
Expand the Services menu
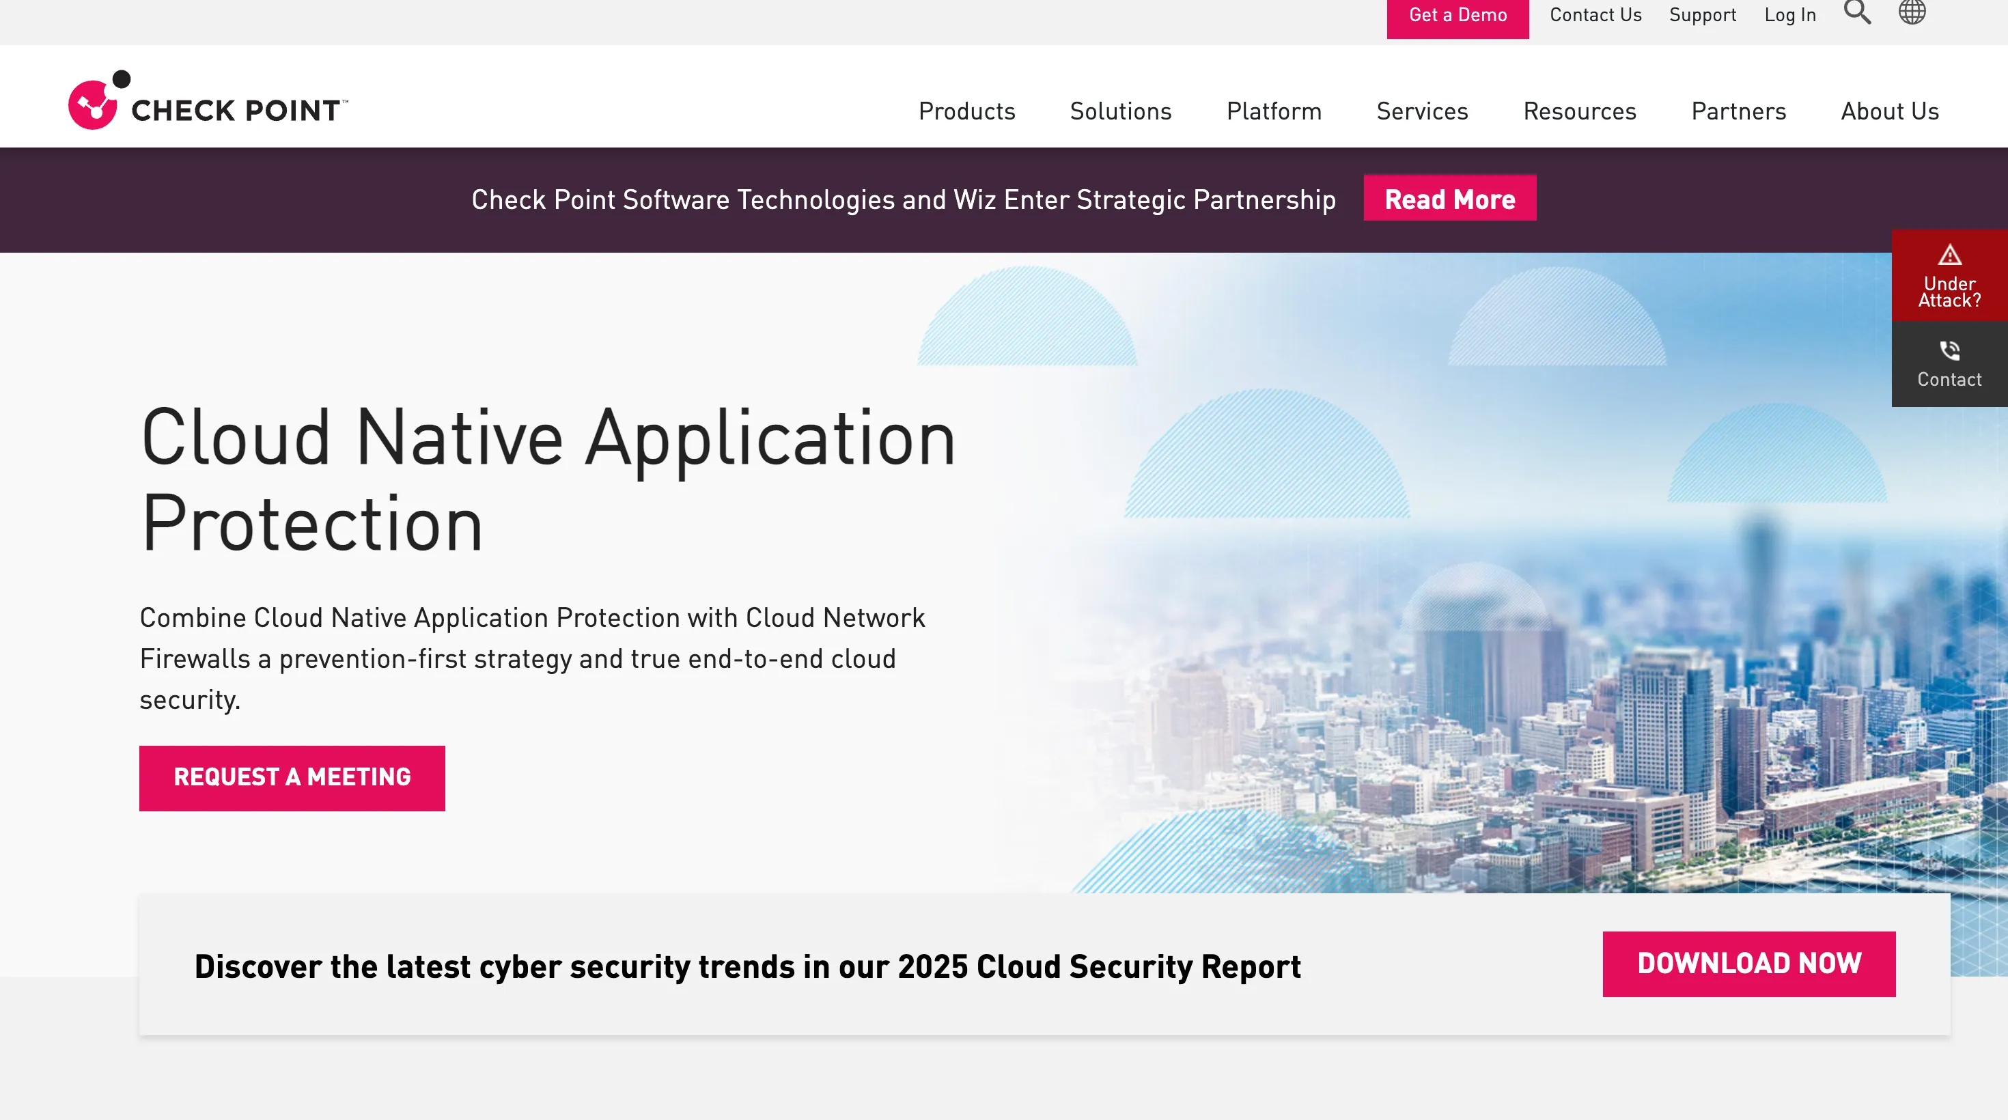pos(1422,111)
